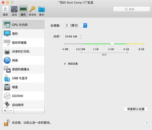Open 鼠标和键盘 mouse and keyboard settings

pyautogui.click(x=23, y=42)
